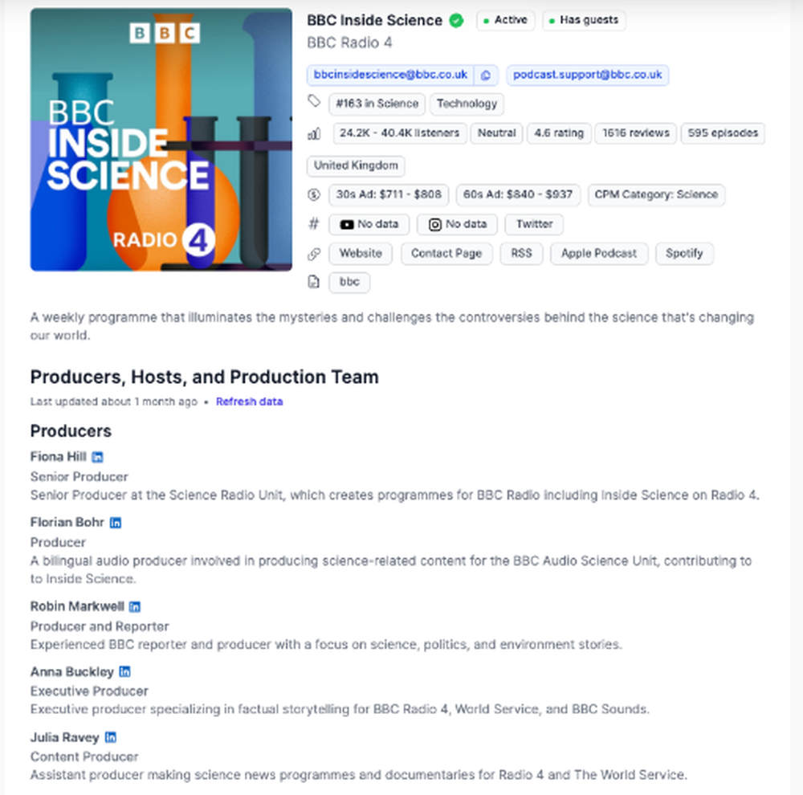Open the Spotify link
The width and height of the screenshot is (803, 795).
[684, 254]
